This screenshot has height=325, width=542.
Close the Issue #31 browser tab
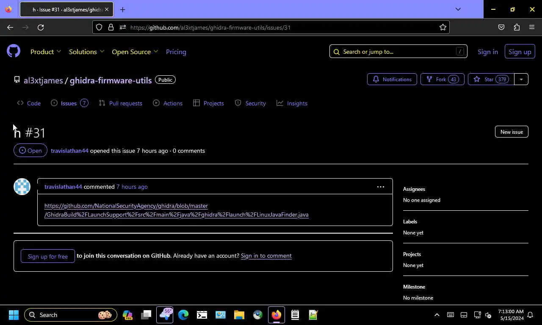pyautogui.click(x=107, y=9)
